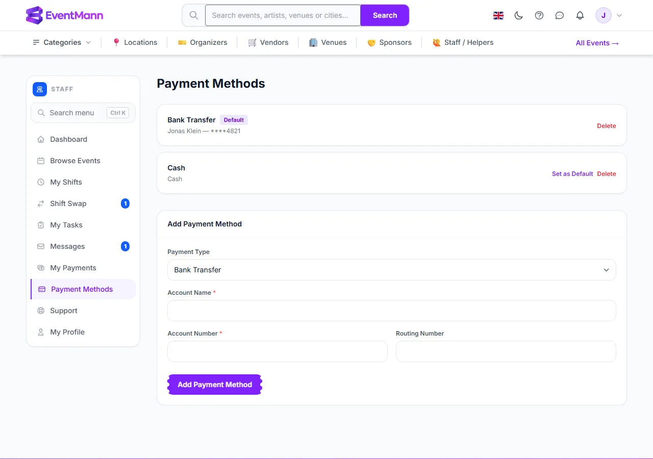Click the blue Staff badge icon
The image size is (653, 459).
coord(40,89)
